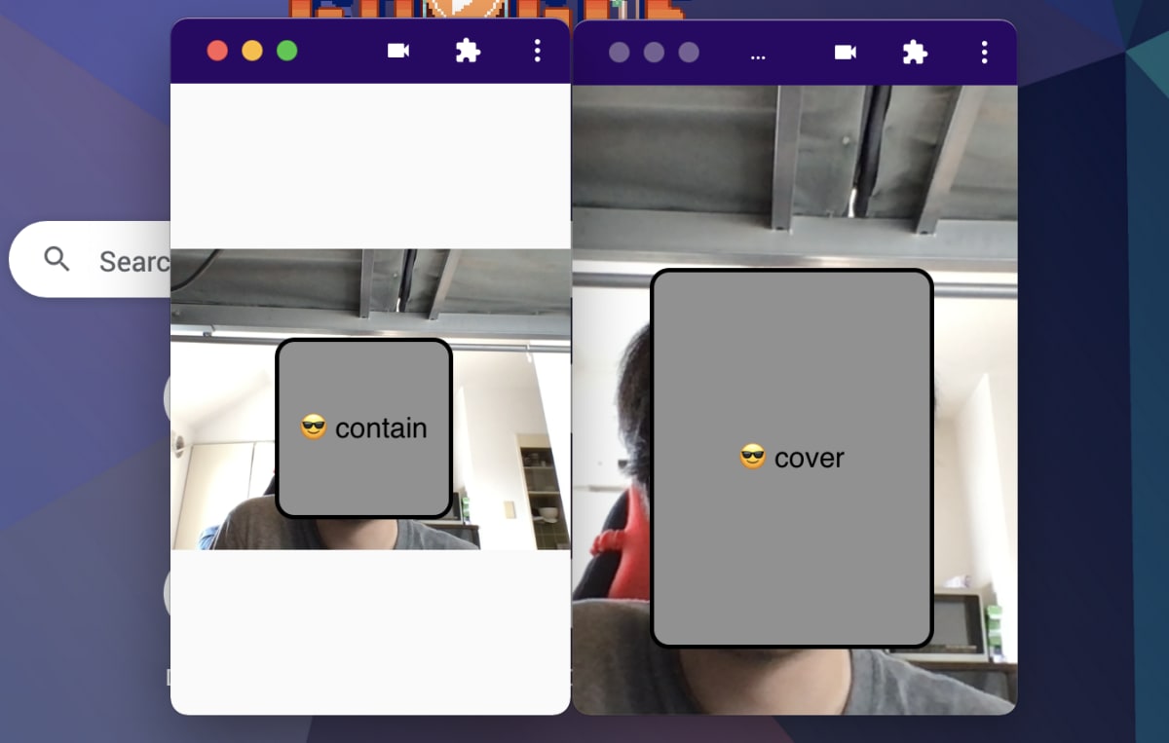Click the sunglasses emoji next to contain
This screenshot has height=743, width=1169.
(314, 427)
